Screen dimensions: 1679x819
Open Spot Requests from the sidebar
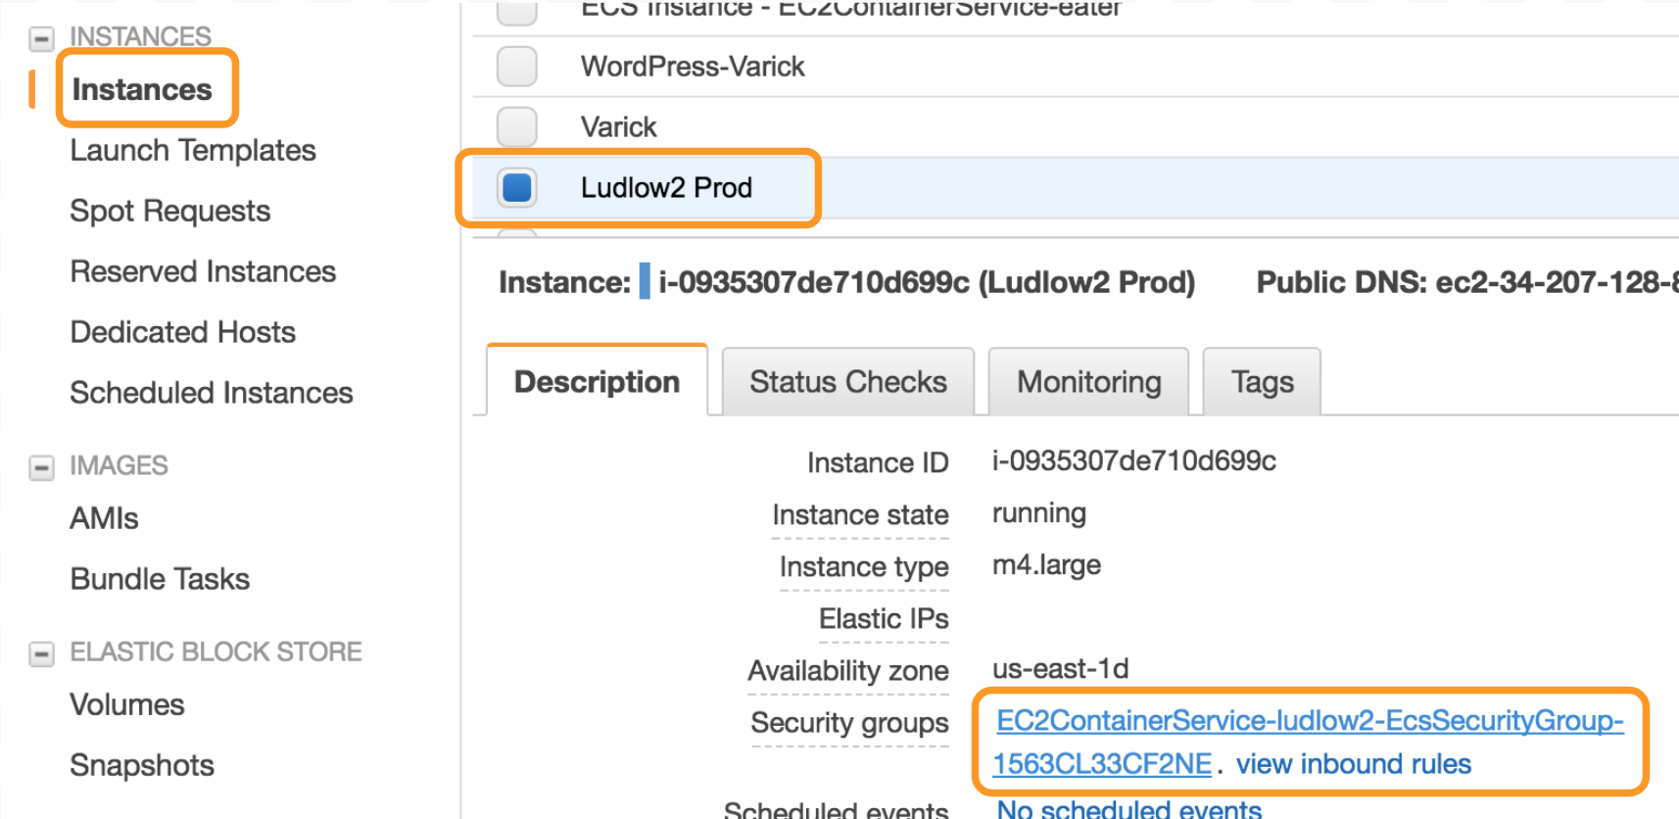point(170,212)
